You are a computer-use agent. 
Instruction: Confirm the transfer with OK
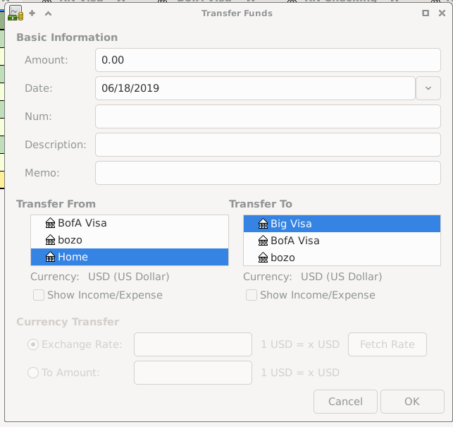click(x=412, y=402)
